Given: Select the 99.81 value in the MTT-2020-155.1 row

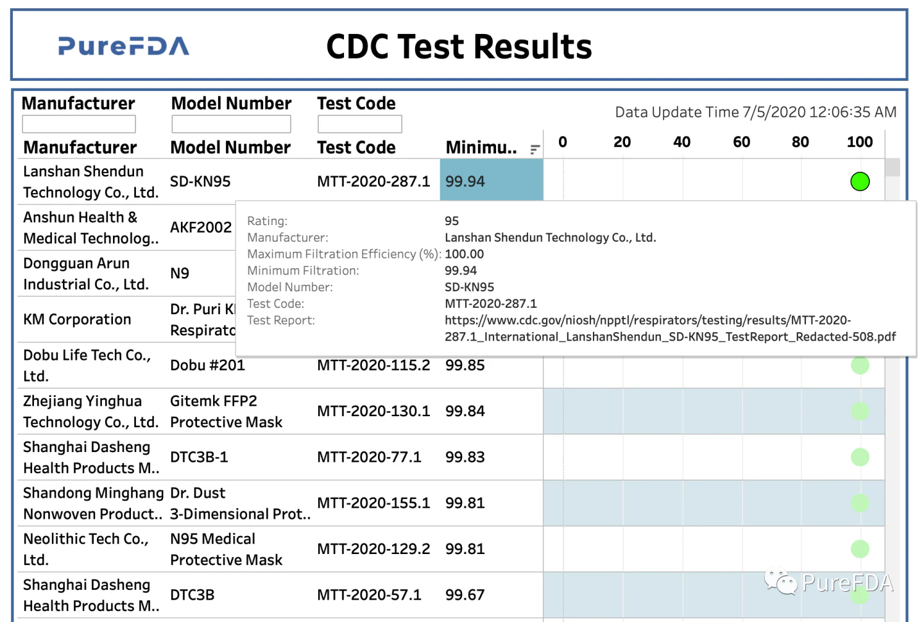Looking at the screenshot, I should coord(465,503).
